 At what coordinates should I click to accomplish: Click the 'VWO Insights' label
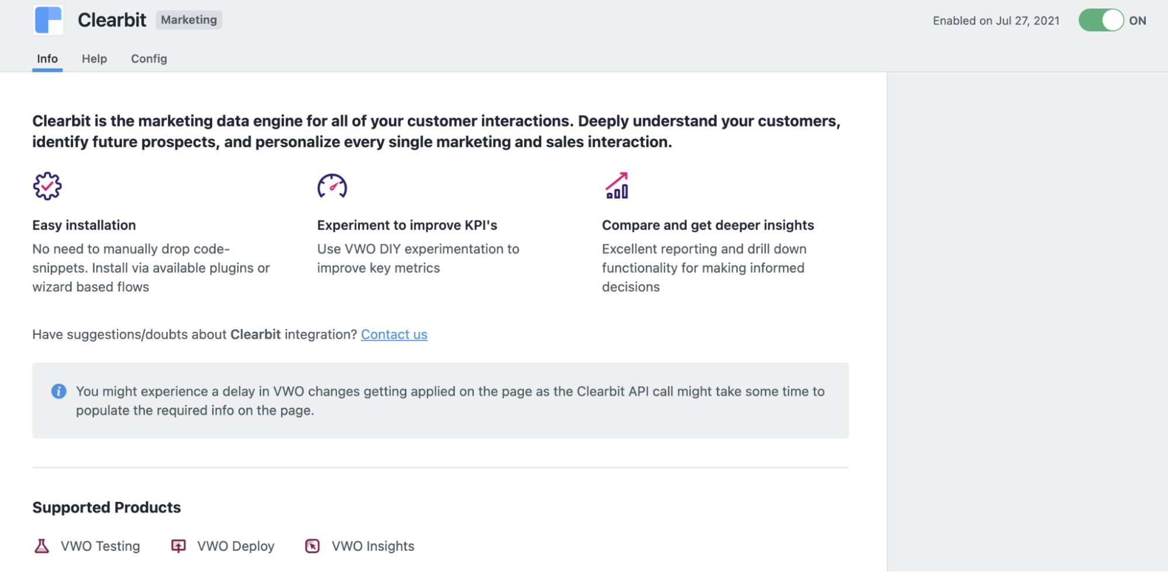373,546
